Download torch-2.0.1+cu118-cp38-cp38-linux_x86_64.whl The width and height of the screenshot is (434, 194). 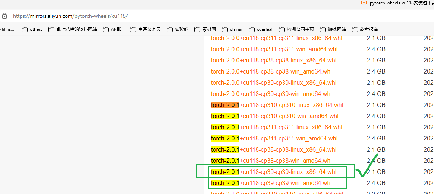tap(274, 149)
